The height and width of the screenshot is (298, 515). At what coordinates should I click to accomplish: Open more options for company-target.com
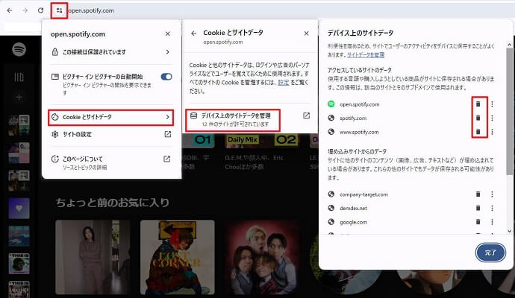492,194
